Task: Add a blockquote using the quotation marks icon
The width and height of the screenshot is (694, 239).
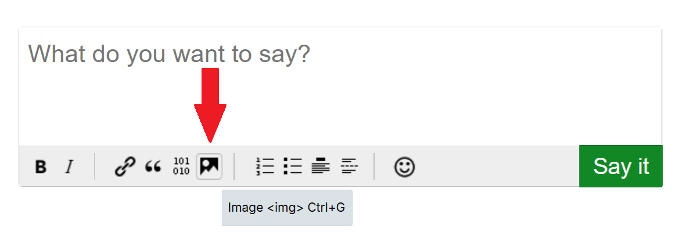Action: click(153, 167)
